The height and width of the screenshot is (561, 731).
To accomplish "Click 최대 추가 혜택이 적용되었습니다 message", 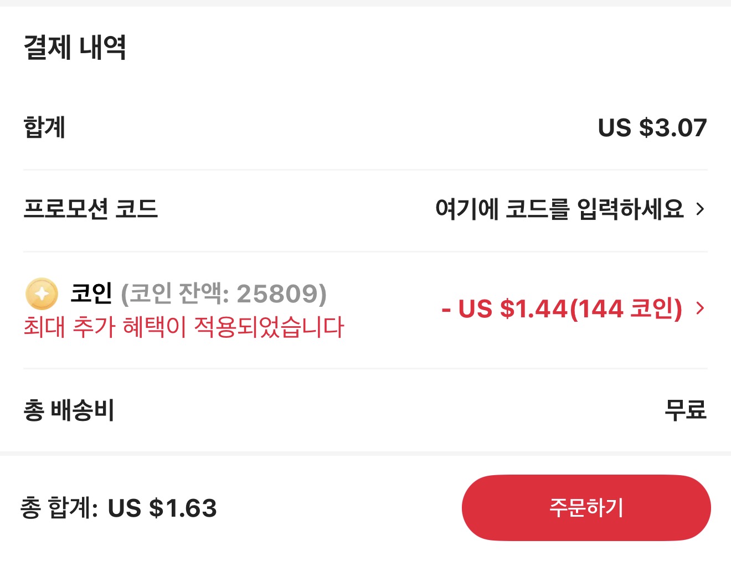I will click(184, 327).
